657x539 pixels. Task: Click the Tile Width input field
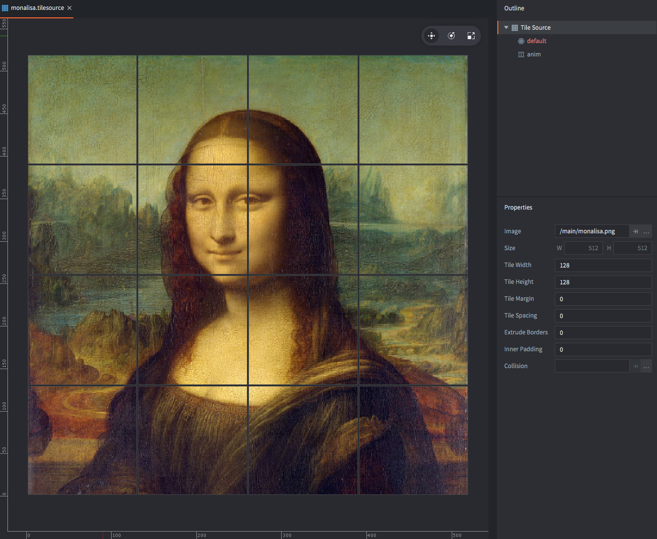click(x=603, y=265)
